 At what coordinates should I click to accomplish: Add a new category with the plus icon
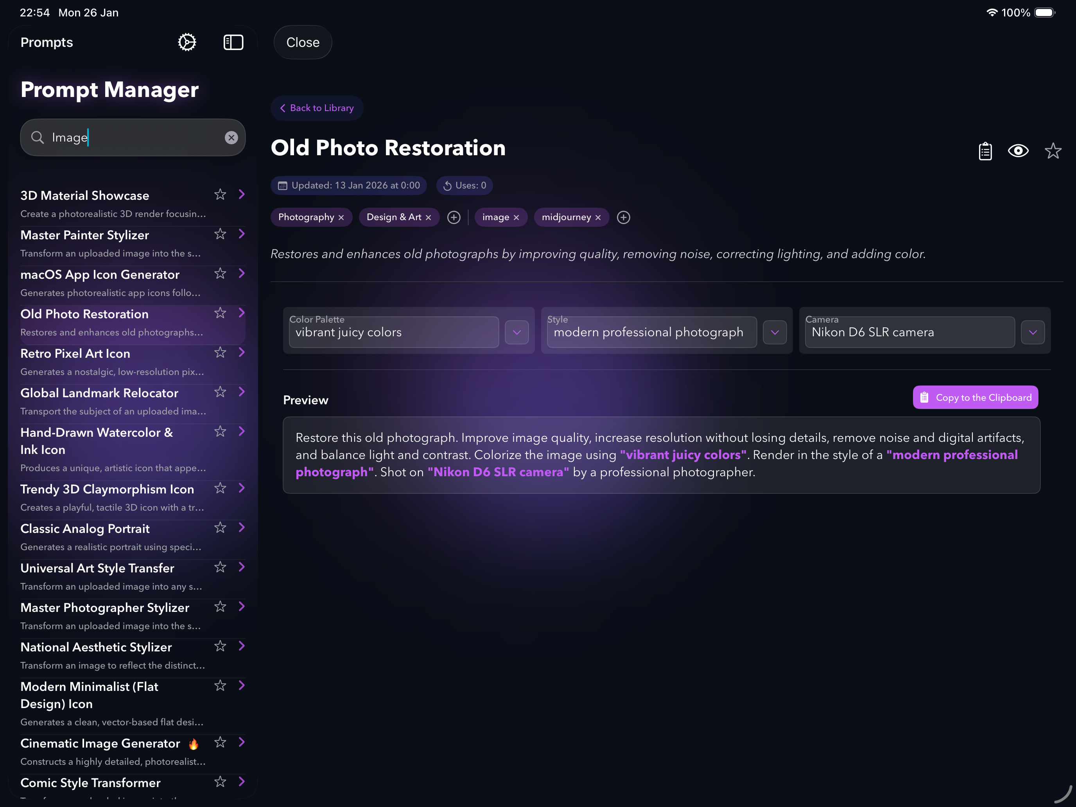click(x=454, y=217)
